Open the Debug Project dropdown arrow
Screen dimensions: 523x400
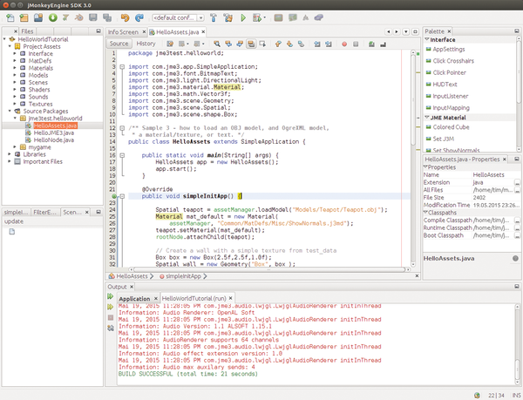[x=265, y=17]
